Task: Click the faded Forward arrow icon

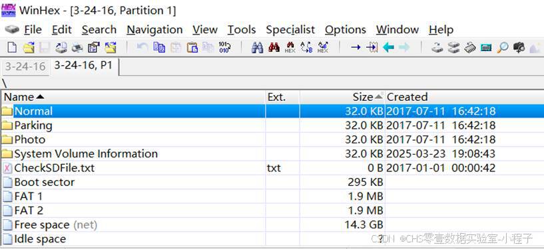Action: click(x=404, y=47)
